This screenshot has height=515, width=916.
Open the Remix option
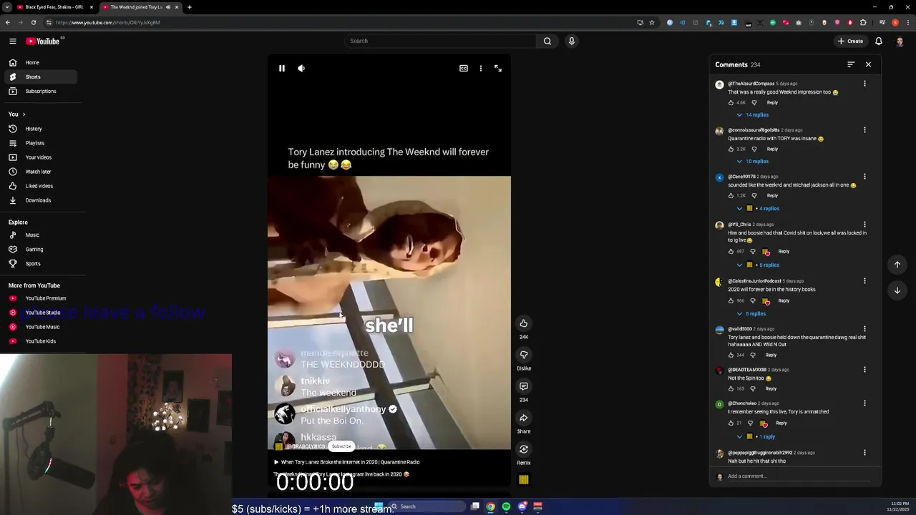(524, 449)
